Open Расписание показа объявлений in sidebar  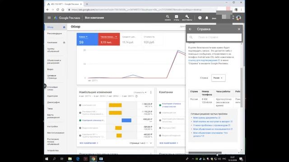tap(53, 142)
